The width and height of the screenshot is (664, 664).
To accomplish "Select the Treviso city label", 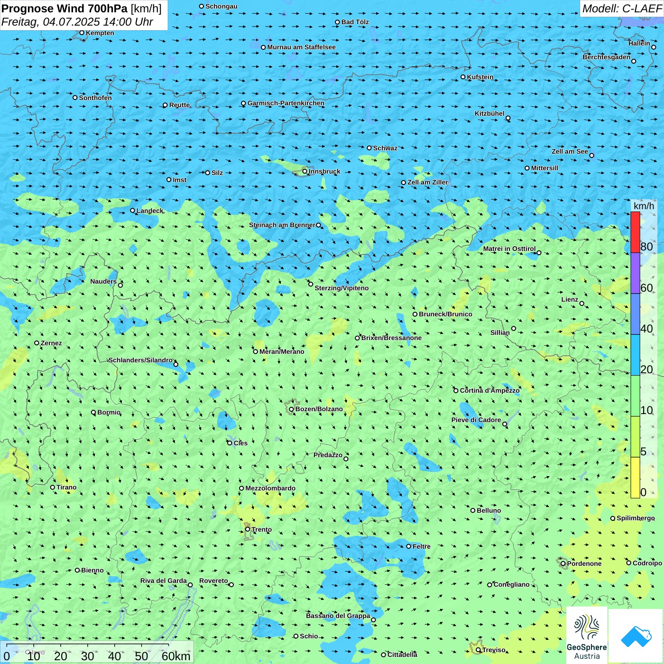I will coord(494,650).
